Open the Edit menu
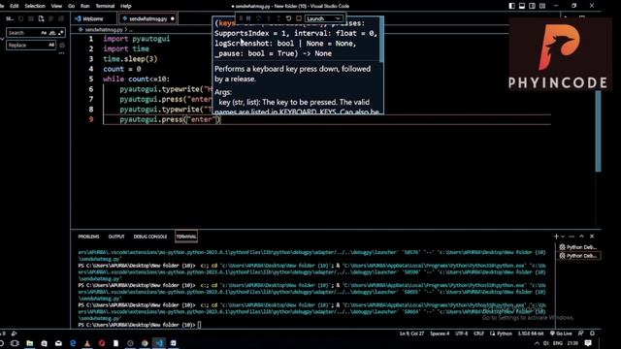 [x=15, y=6]
